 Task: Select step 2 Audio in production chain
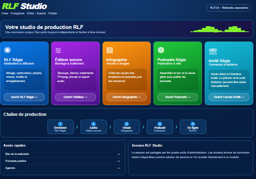[x=93, y=127]
